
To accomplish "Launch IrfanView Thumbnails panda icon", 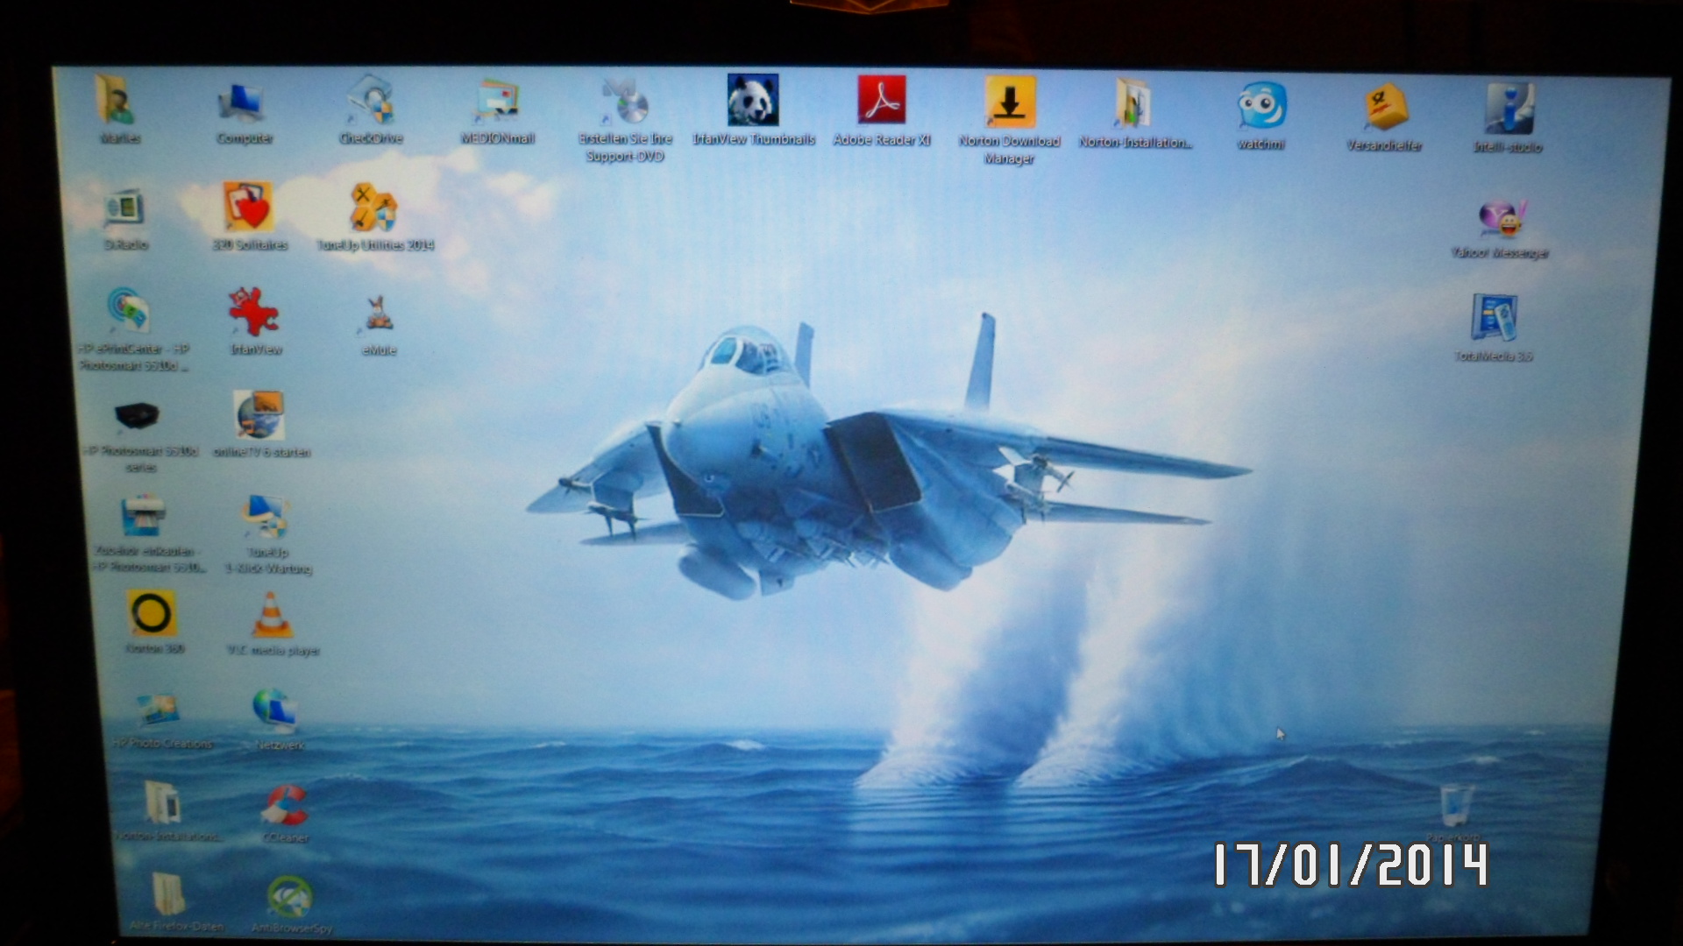I will pyautogui.click(x=753, y=109).
